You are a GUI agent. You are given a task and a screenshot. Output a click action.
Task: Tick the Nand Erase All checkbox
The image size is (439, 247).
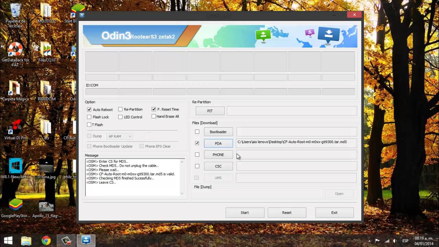154,116
